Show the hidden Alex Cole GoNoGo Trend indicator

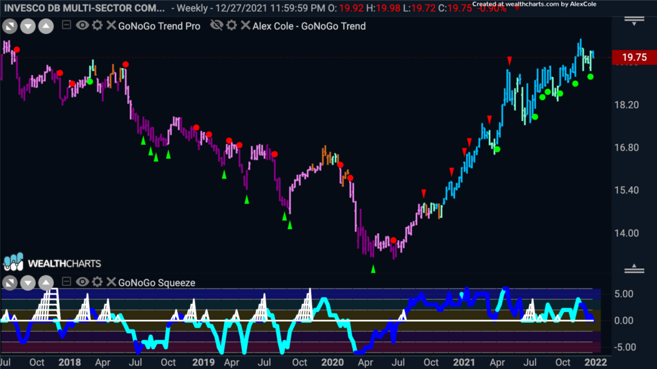pos(217,25)
